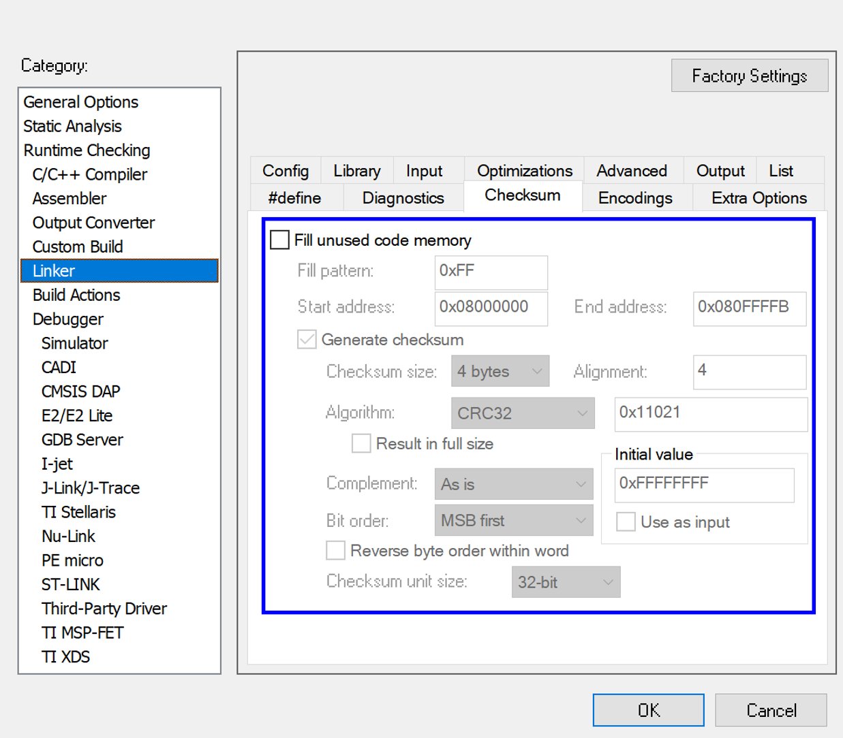Screen dimensions: 843x738
Task: Open the Algorithm dropdown showing CRC32
Action: (523, 413)
